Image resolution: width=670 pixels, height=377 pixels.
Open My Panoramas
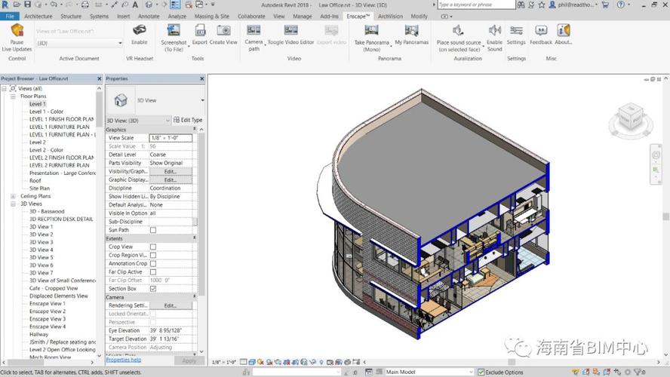click(x=411, y=31)
